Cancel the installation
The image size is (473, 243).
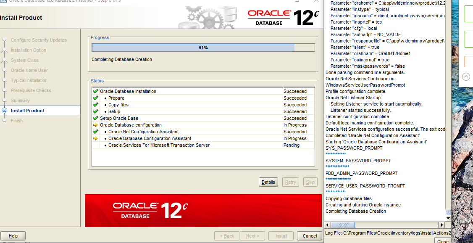310,236
